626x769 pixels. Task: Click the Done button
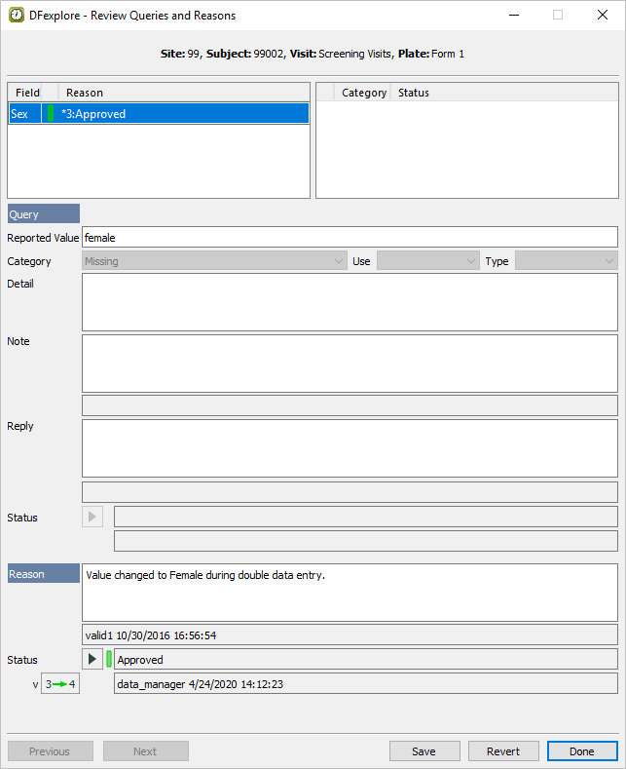tap(581, 751)
